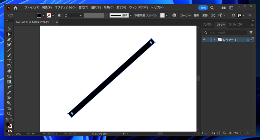Open the ウィンドウ(W) menu
This screenshot has height=140, width=260.
[x=138, y=8]
